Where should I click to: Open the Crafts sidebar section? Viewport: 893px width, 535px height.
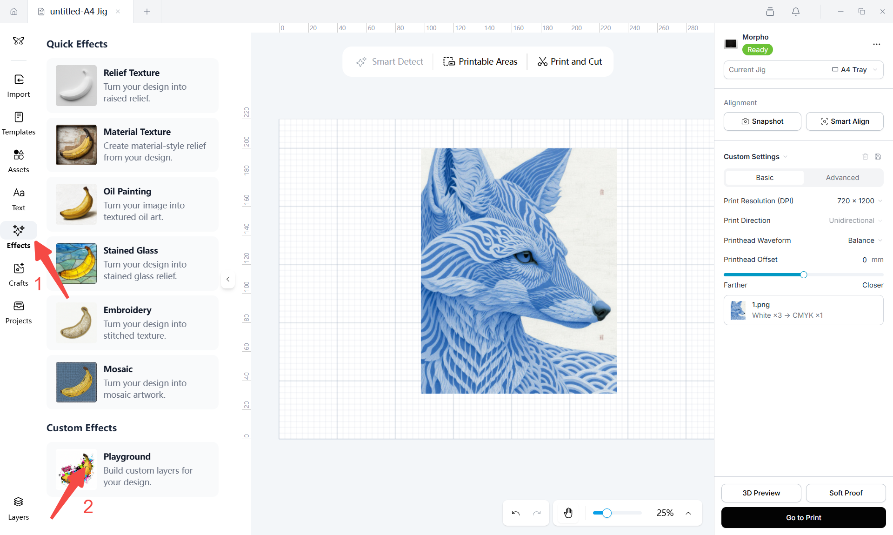coord(19,275)
